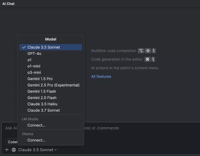Click the plus add-attachment icon
Image resolution: width=200 pixels, height=156 pixels.
click(7, 150)
